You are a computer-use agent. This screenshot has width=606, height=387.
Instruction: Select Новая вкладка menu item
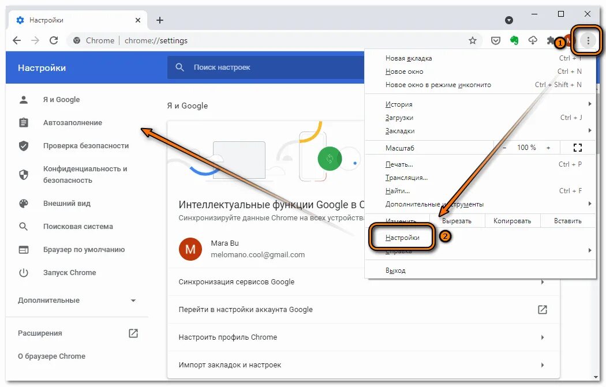pos(480,58)
